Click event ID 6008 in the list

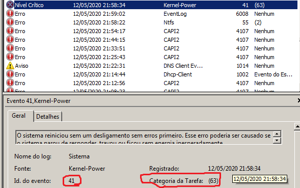tap(242, 14)
